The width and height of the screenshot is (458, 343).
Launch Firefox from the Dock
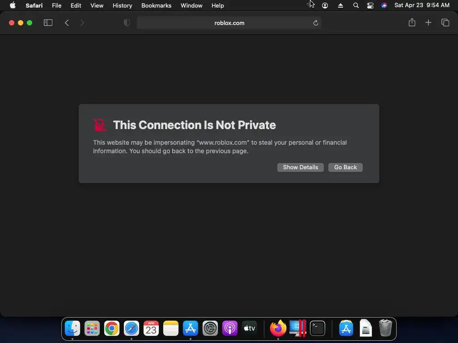pyautogui.click(x=278, y=328)
